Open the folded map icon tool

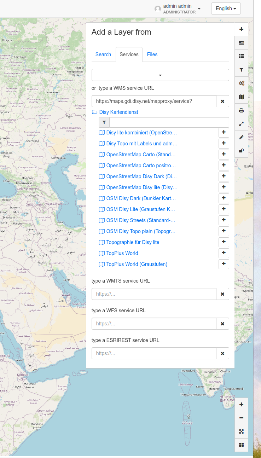(x=241, y=97)
